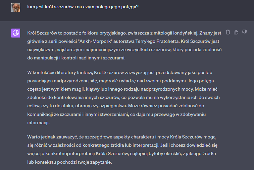Copy the ChatGPT response to clipboard
The width and height of the screenshot is (254, 170).
(228, 32)
